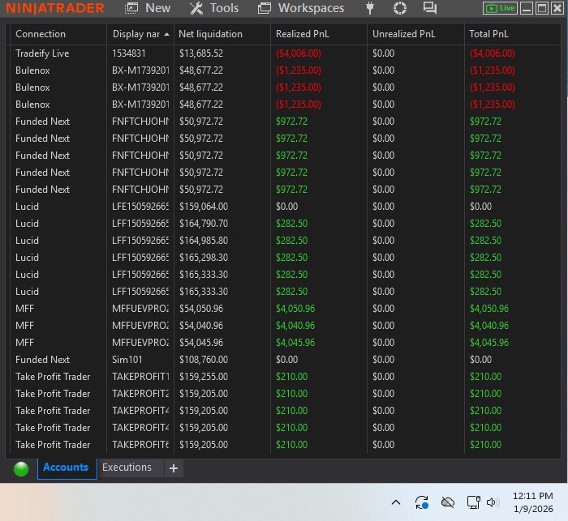Select the Sim101 account name

127,360
